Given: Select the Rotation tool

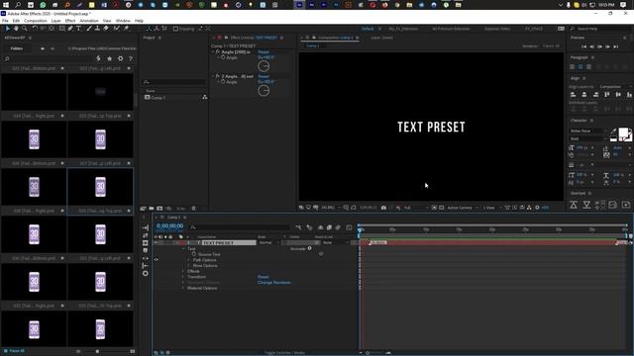Looking at the screenshot, I should [x=35, y=29].
